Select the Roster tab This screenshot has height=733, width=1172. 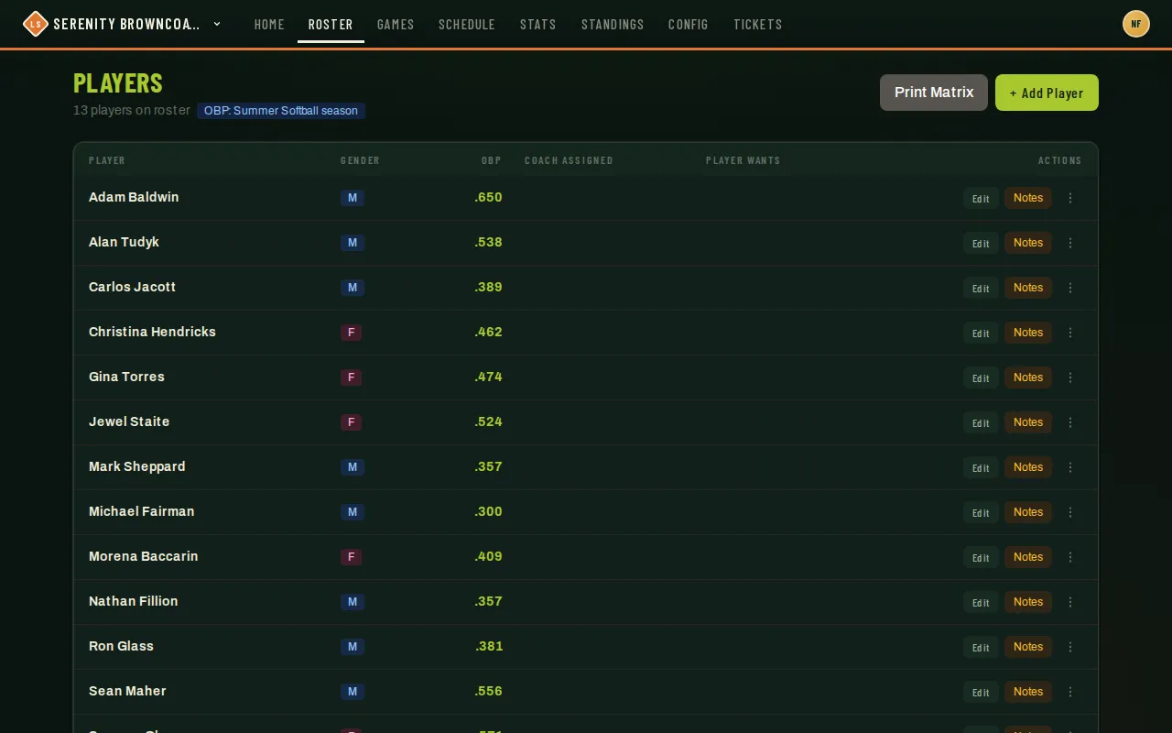point(331,25)
